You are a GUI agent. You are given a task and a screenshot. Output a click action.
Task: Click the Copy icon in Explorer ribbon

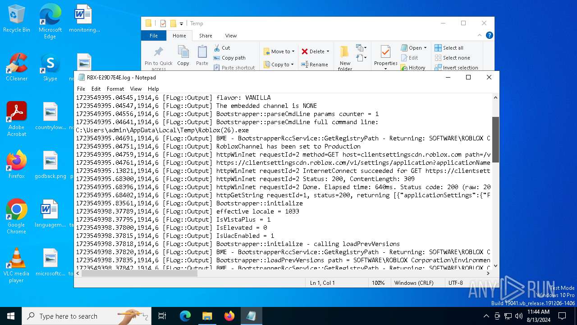point(183,56)
